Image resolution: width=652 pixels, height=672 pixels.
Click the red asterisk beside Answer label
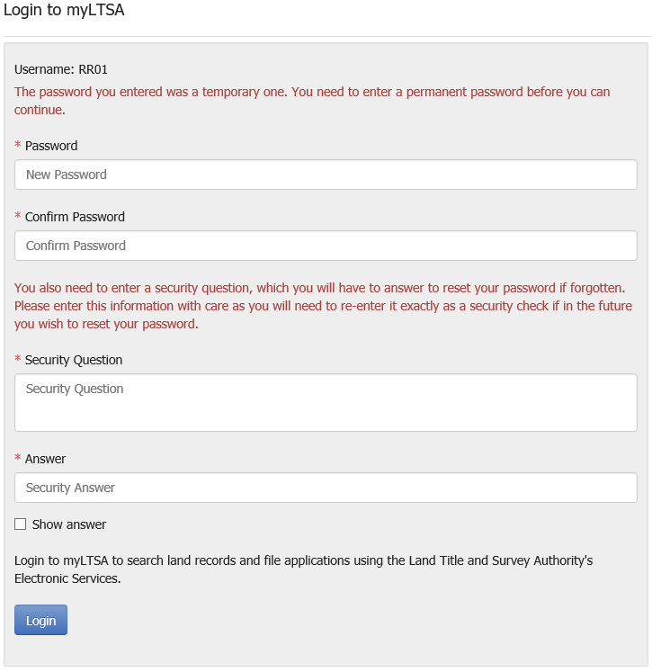pos(18,457)
